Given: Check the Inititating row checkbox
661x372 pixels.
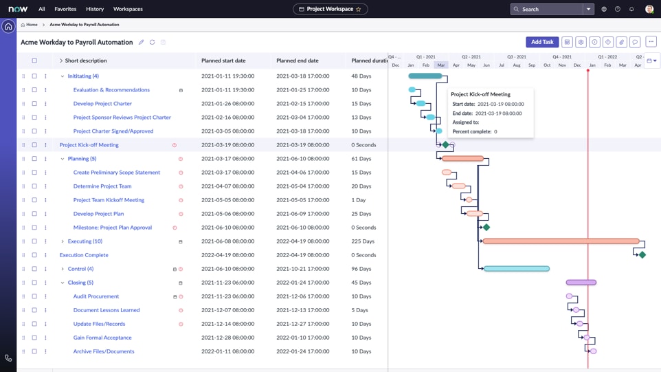Looking at the screenshot, I should (x=34, y=76).
